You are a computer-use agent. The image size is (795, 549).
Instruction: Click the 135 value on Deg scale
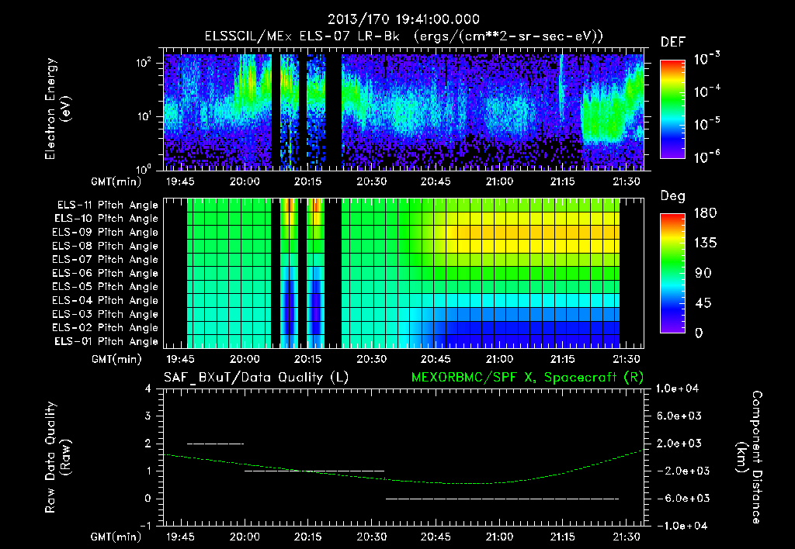[705, 243]
